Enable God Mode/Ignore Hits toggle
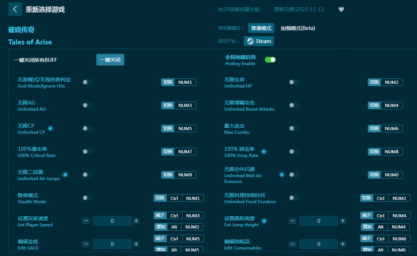This screenshot has width=417, height=256. tap(88, 82)
